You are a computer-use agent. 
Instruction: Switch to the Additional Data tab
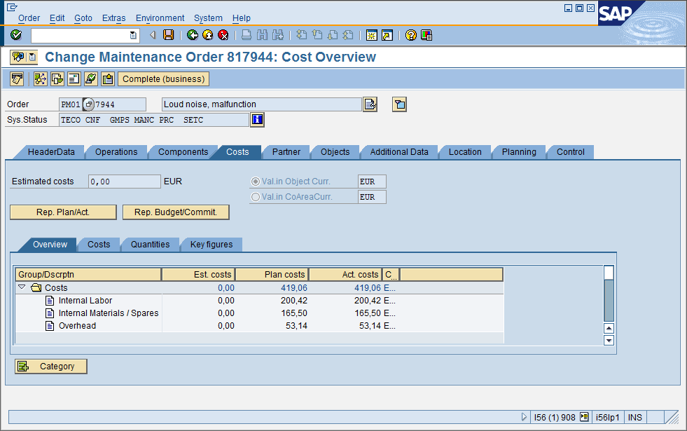coord(399,151)
